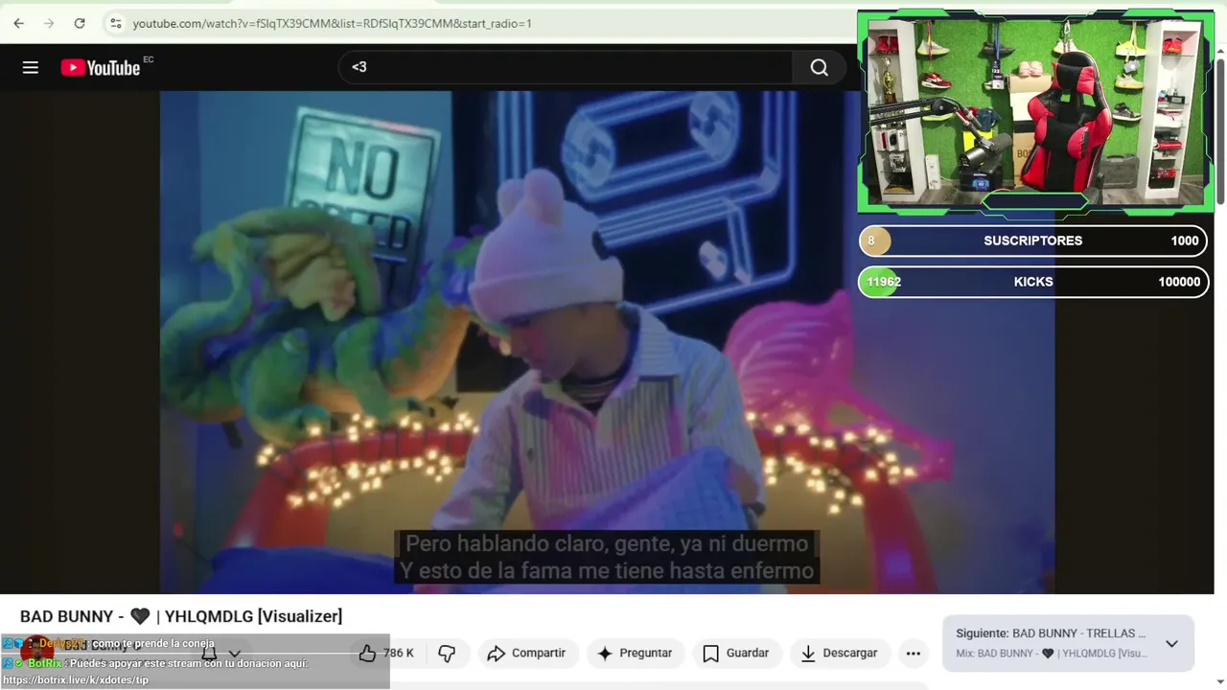Click the Preguntar ask button

[x=635, y=653]
